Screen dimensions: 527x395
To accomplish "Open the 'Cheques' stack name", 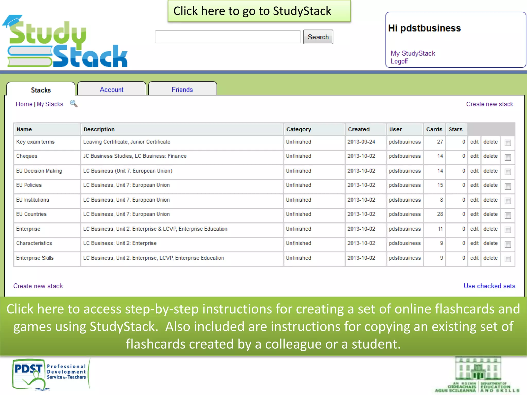I will tap(27, 156).
